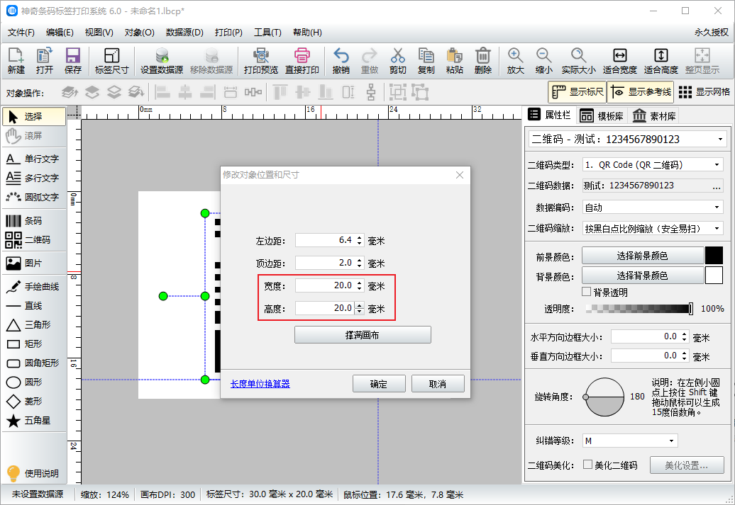Image resolution: width=735 pixels, height=505 pixels.
Task: Select the 五角星 star shape tool
Action: 34,420
